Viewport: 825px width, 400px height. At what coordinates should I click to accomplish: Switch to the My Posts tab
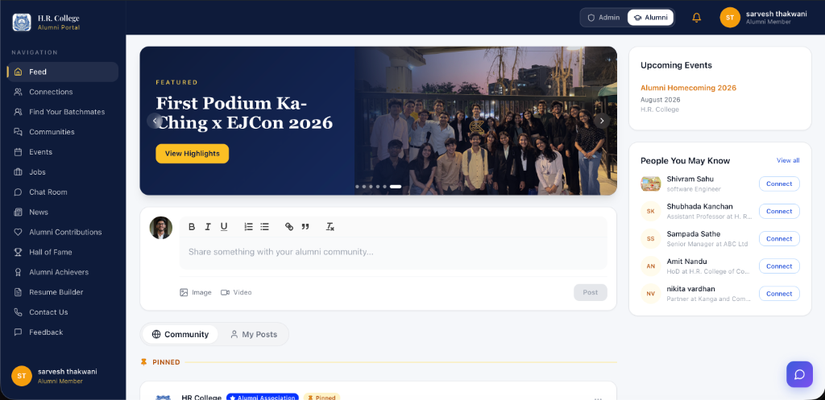(x=254, y=334)
